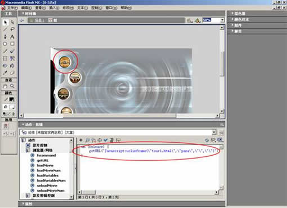Viewport: 287px width, 208px height.
Task: Open the 插入 menu
Action: [x=54, y=8]
